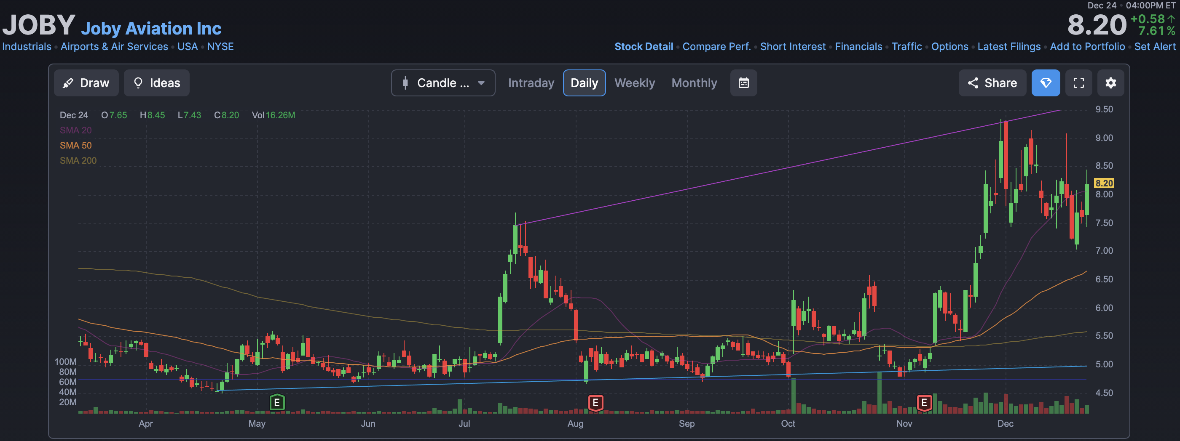Open the Ideas panel
The width and height of the screenshot is (1180, 441).
click(157, 83)
